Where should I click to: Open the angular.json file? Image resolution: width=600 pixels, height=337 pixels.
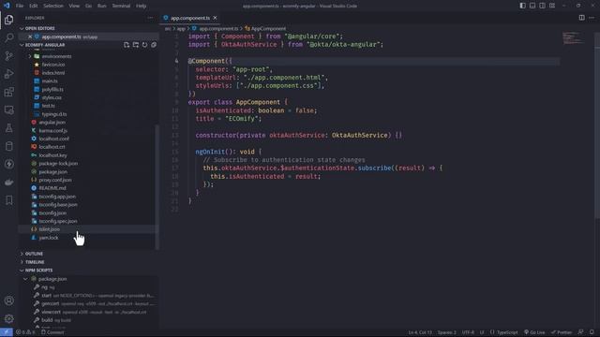[52, 123]
